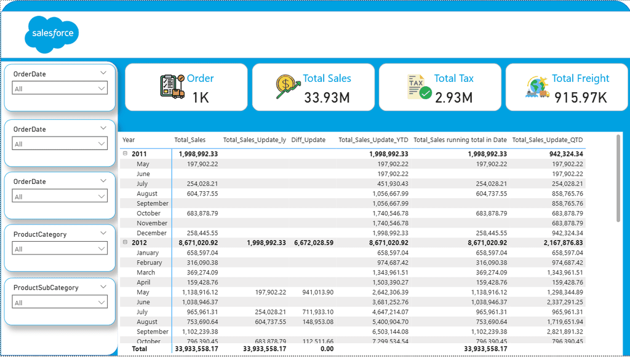Image resolution: width=630 pixels, height=358 pixels.
Task: Collapse the 2011 year row
Action: click(x=126, y=154)
